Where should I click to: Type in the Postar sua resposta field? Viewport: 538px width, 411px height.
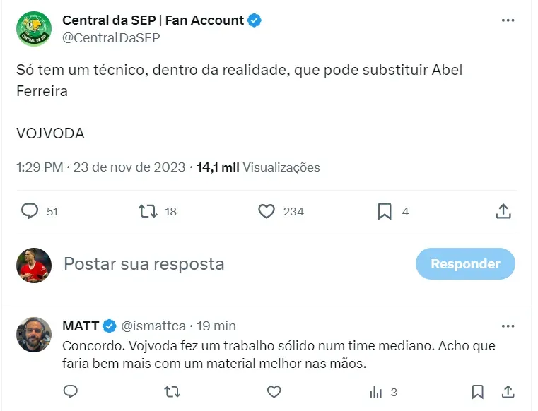click(212, 264)
